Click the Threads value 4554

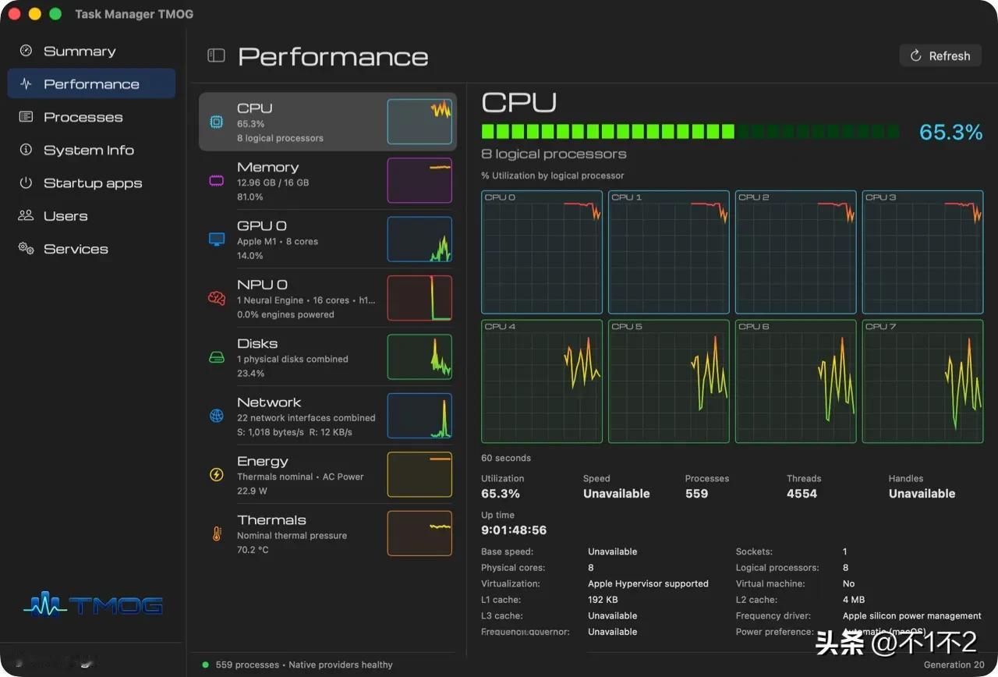[802, 494]
